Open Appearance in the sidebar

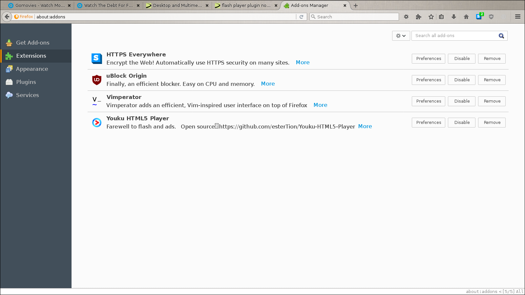pos(36,69)
